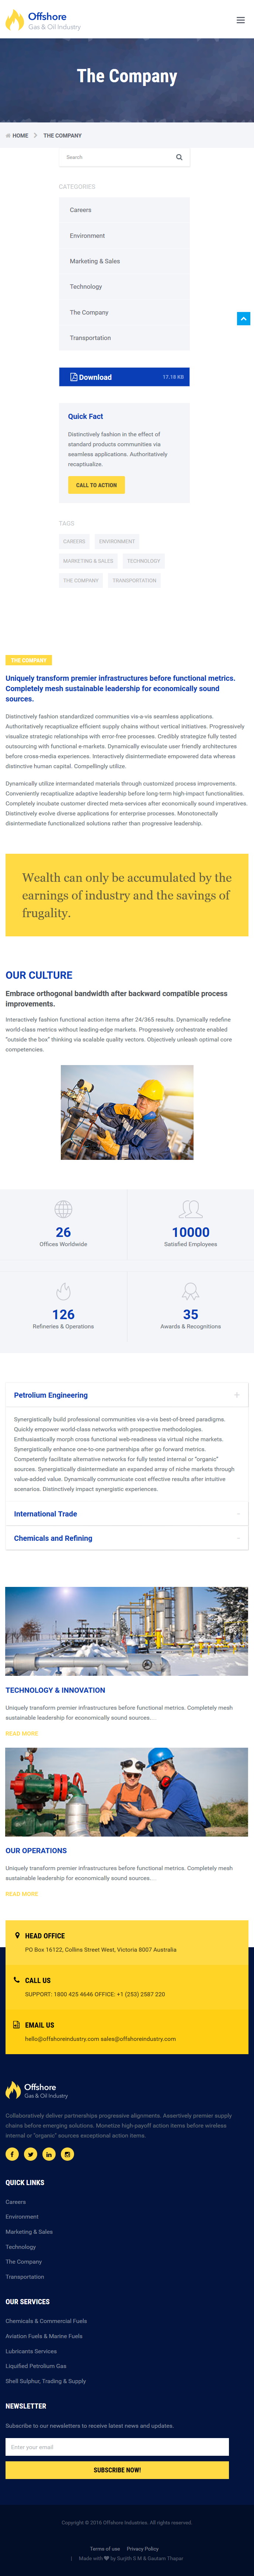Collapse the Petrolium Engineering accordion
254x2576 pixels.
coord(127,1395)
